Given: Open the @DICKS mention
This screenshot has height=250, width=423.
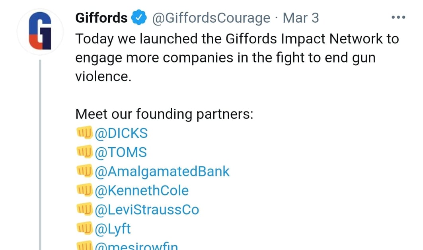Looking at the screenshot, I should [121, 133].
